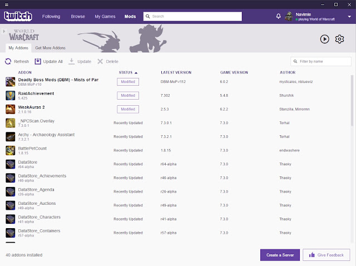Click the Update All label

[53, 61]
